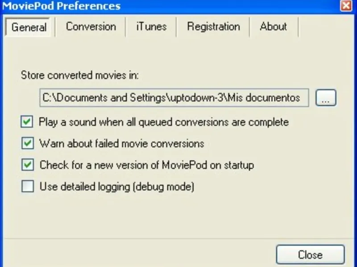Show the About tab
Image resolution: width=357 pixels, height=267 pixels.
[273, 27]
